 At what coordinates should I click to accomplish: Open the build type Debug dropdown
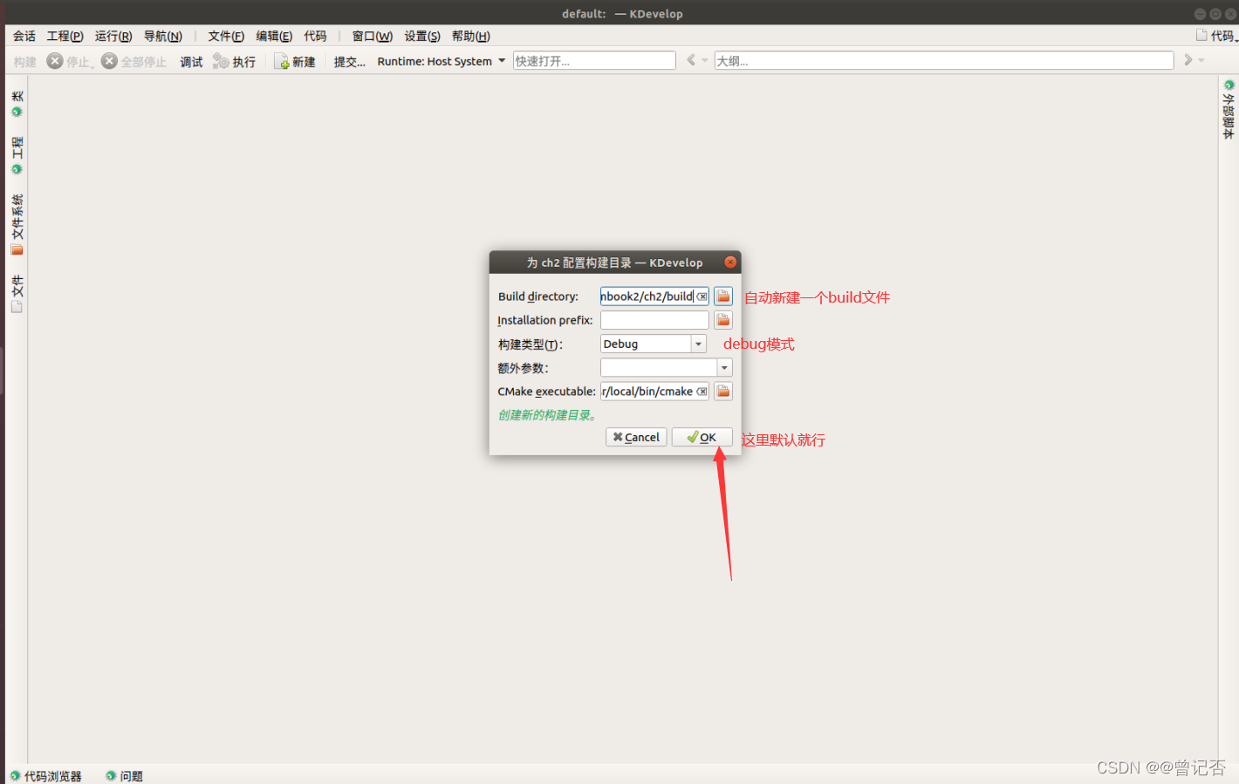654,344
